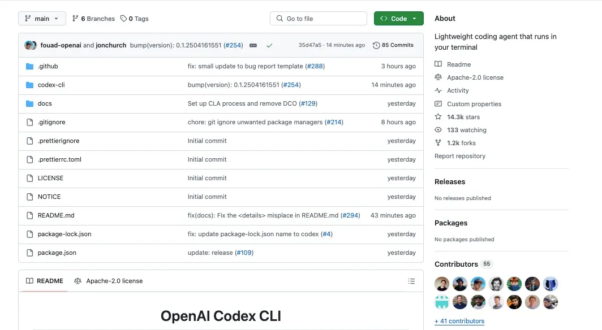602x330 pixels.
Task: Open the package.json file
Action: tap(57, 253)
